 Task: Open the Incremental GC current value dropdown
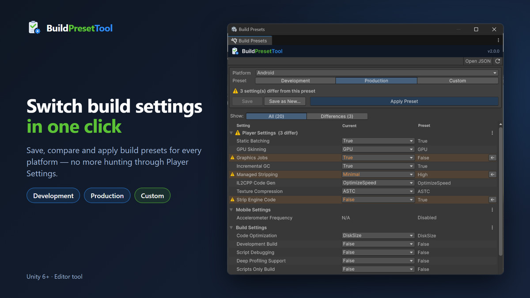pyautogui.click(x=378, y=166)
